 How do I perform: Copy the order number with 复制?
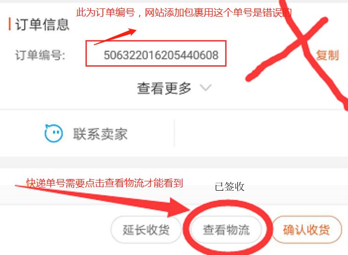tap(327, 55)
